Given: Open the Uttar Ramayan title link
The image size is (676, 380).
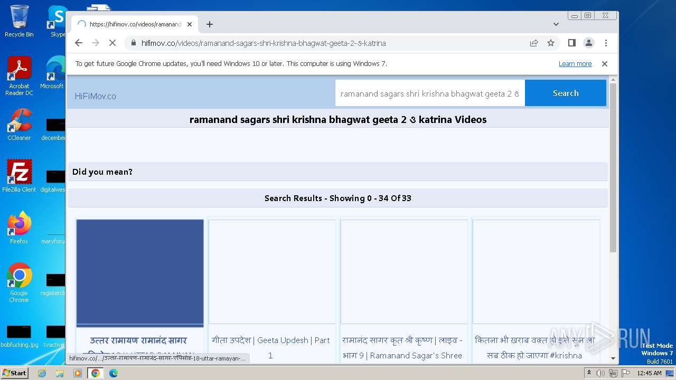Looking at the screenshot, I should 138,347.
